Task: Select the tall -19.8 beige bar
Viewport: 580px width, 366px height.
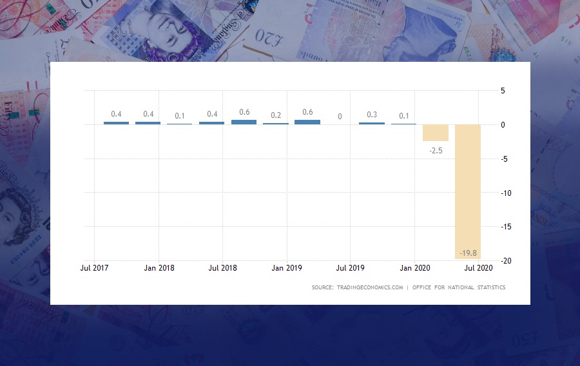Action: (468, 191)
